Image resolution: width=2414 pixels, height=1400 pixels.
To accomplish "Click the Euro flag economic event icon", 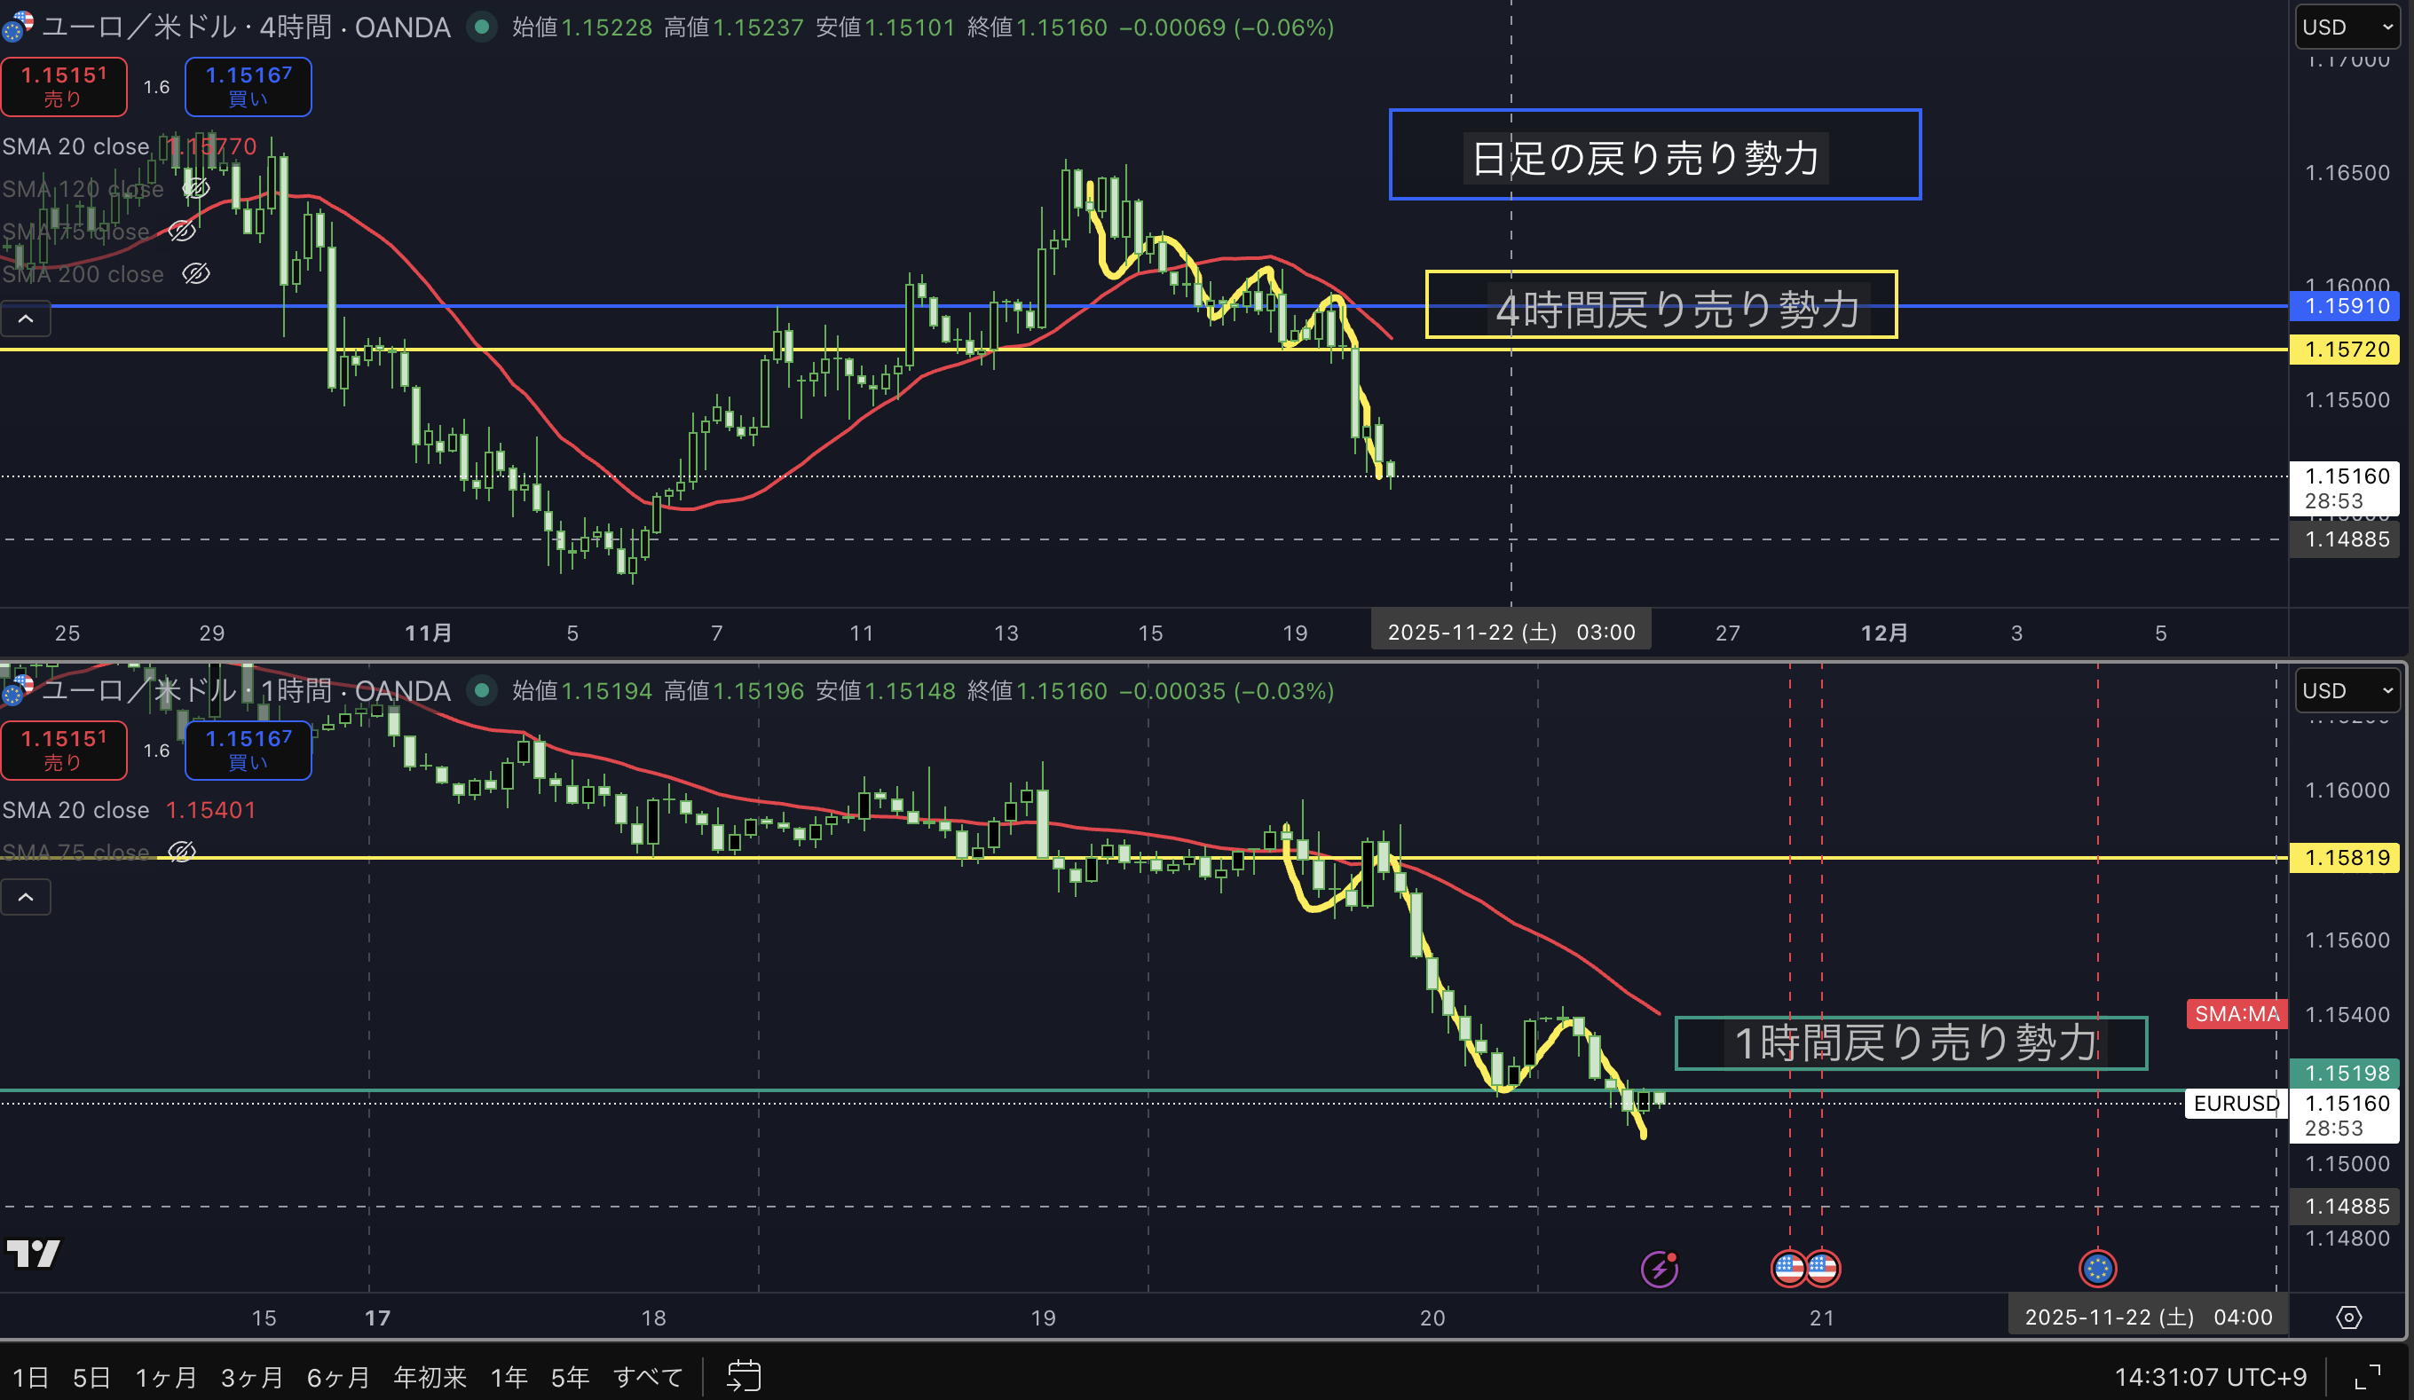I will tap(2097, 1269).
